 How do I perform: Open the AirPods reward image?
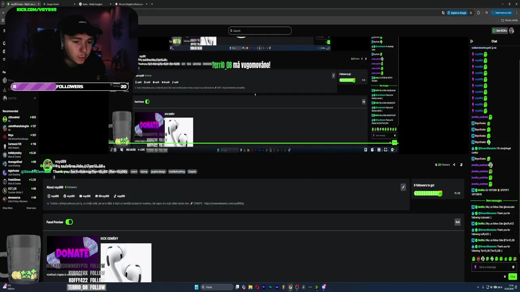coord(126,262)
